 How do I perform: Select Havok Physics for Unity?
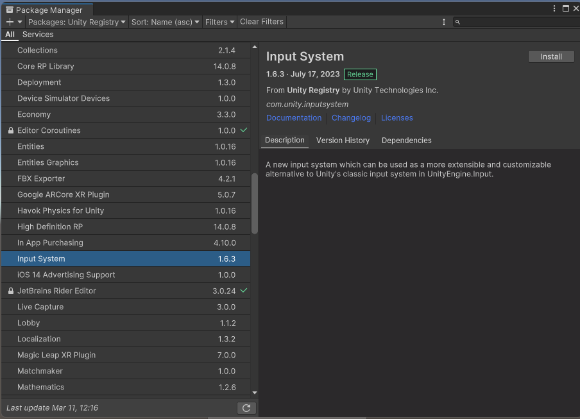126,210
